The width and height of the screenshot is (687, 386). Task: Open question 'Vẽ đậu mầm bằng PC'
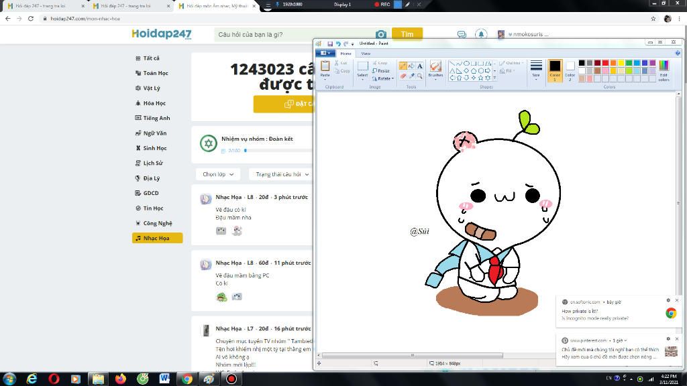tap(242, 275)
